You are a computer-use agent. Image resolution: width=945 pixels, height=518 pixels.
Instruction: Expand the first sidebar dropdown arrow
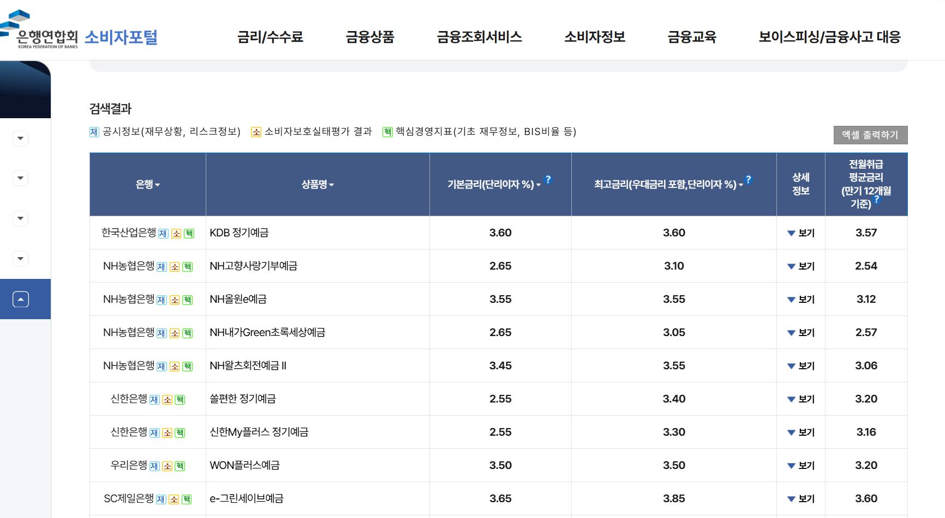[21, 138]
